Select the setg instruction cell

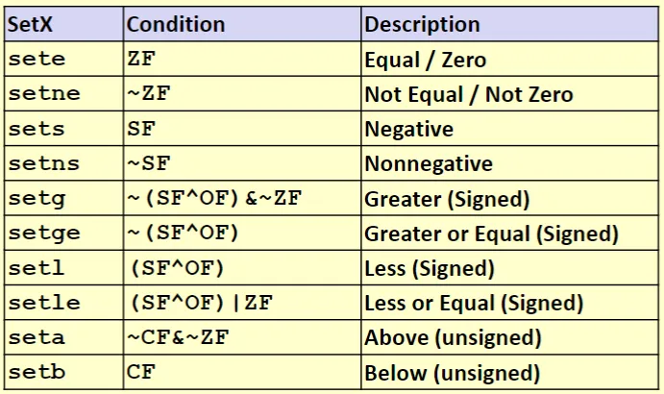click(x=37, y=199)
